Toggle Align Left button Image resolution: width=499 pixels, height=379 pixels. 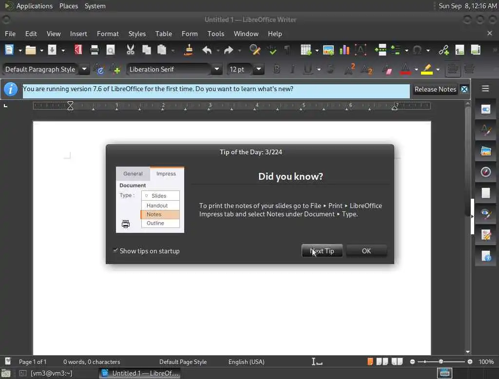(453, 69)
